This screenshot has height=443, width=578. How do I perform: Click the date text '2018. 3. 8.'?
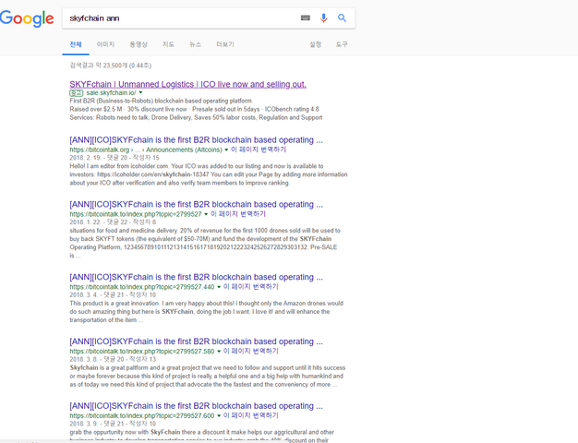[x=84, y=359]
